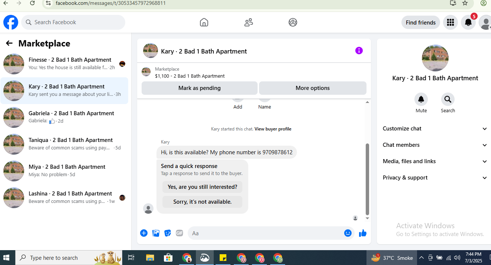Open the Friends icon in top navigation
Image resolution: width=491 pixels, height=265 pixels.
[x=249, y=22]
